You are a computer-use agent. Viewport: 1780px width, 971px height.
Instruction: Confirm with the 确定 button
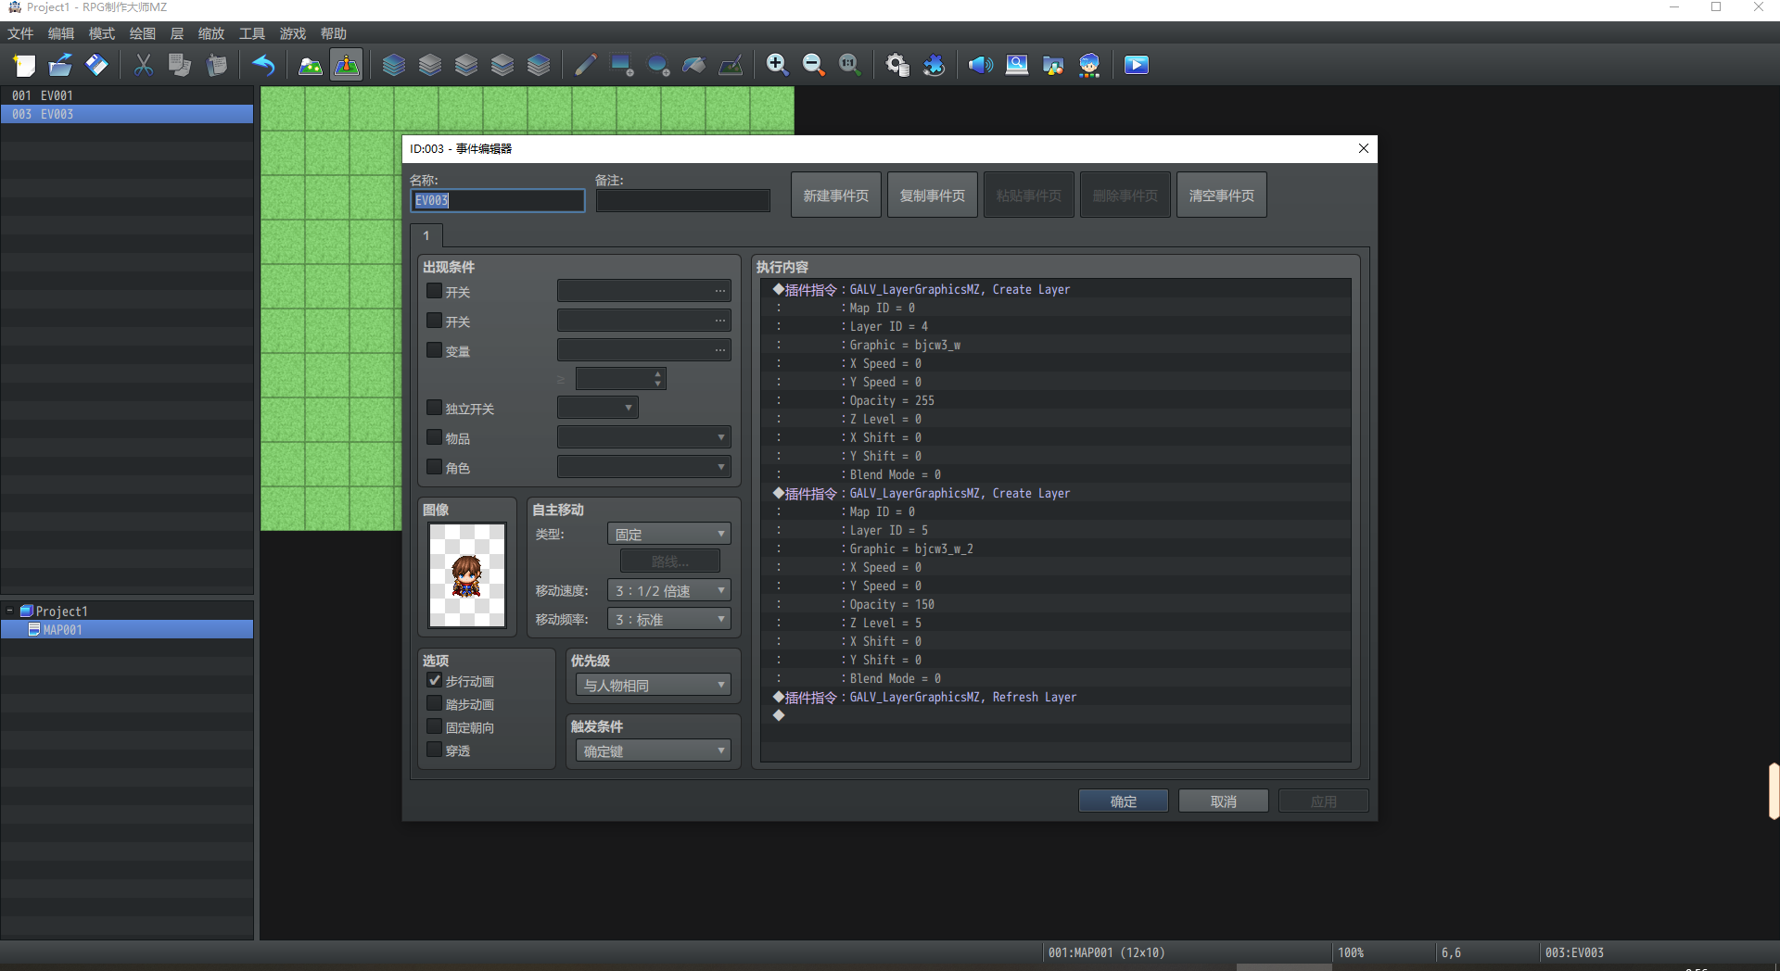(1124, 801)
